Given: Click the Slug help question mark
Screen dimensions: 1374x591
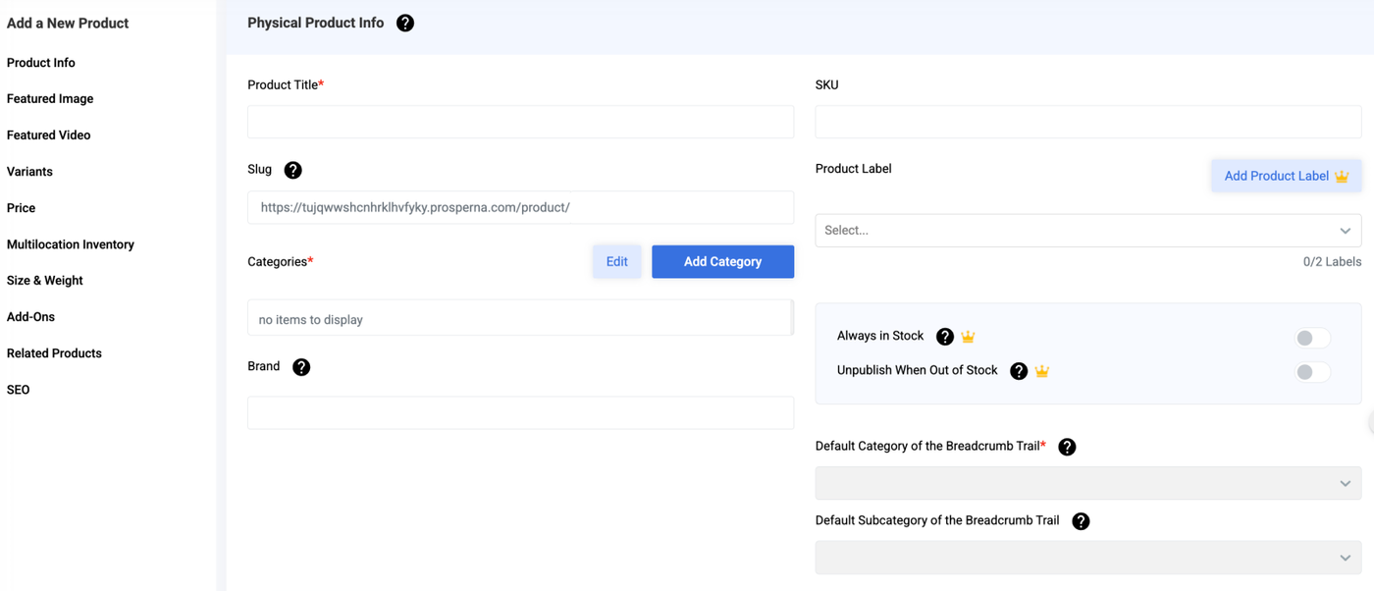Looking at the screenshot, I should click(292, 170).
